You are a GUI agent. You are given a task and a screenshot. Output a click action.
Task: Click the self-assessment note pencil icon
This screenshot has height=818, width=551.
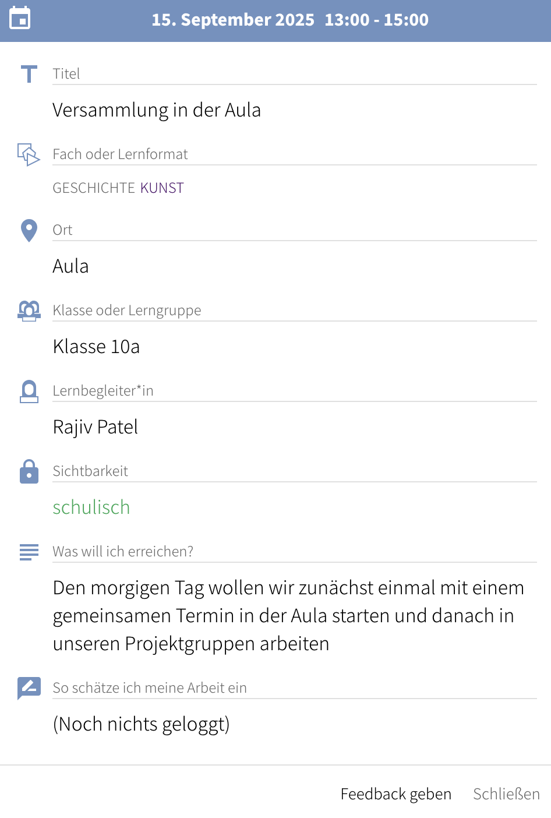click(29, 688)
